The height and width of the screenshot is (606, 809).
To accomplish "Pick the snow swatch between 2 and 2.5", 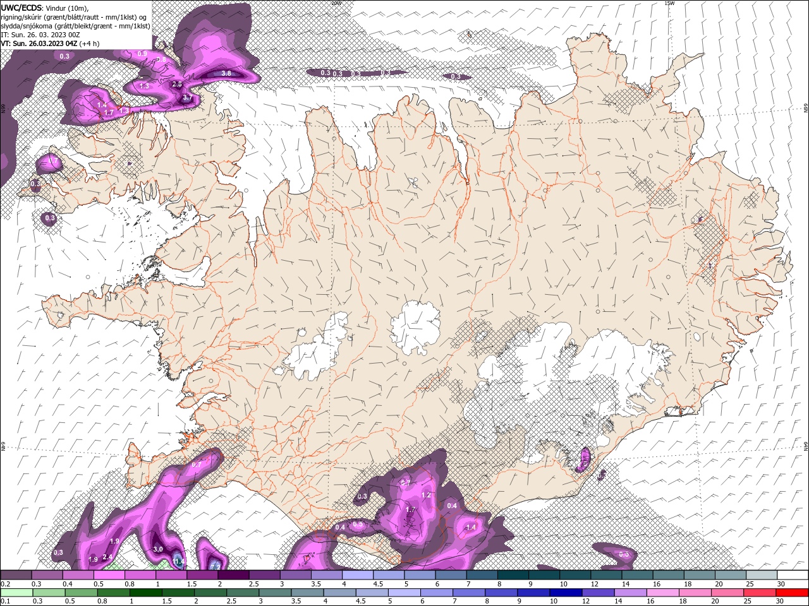I will pos(233,575).
